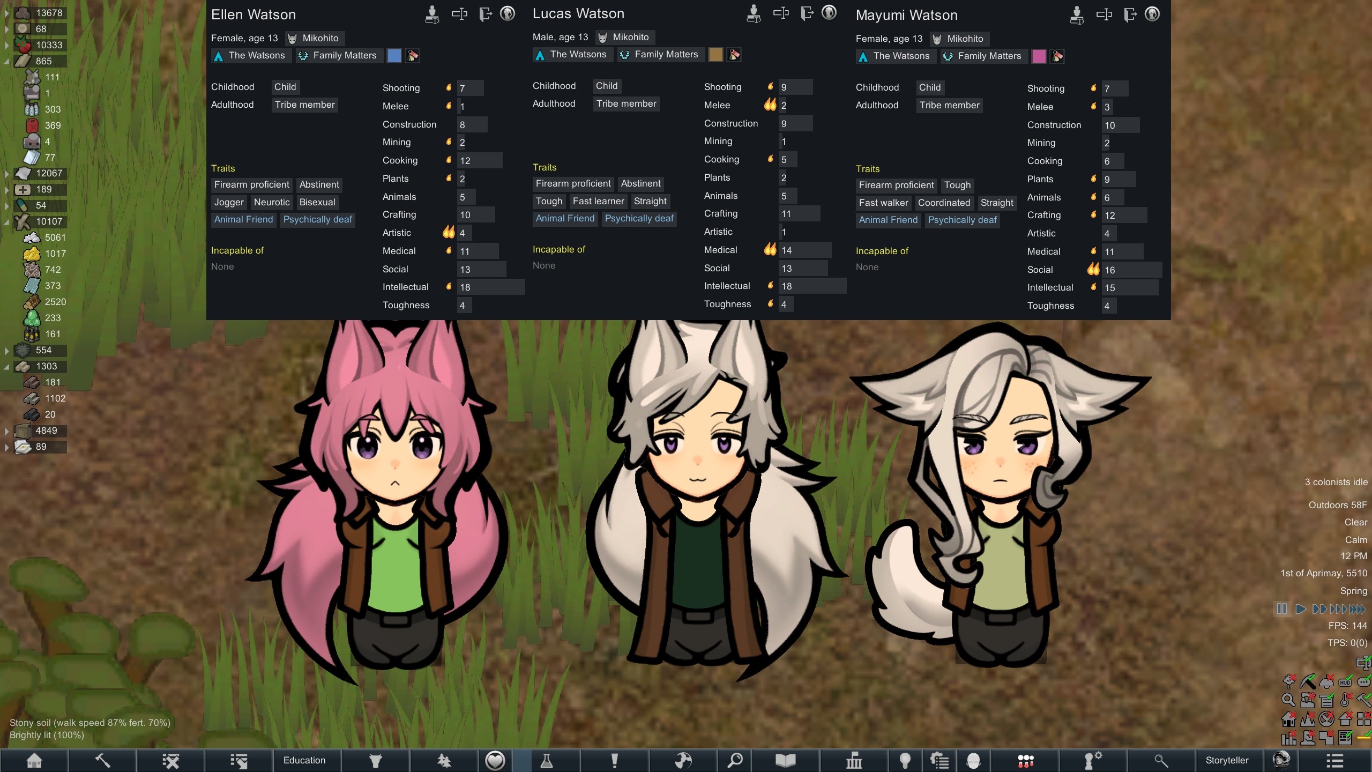Pause the game with pause button

tap(1281, 608)
